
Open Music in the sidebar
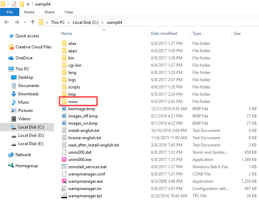[20, 102]
